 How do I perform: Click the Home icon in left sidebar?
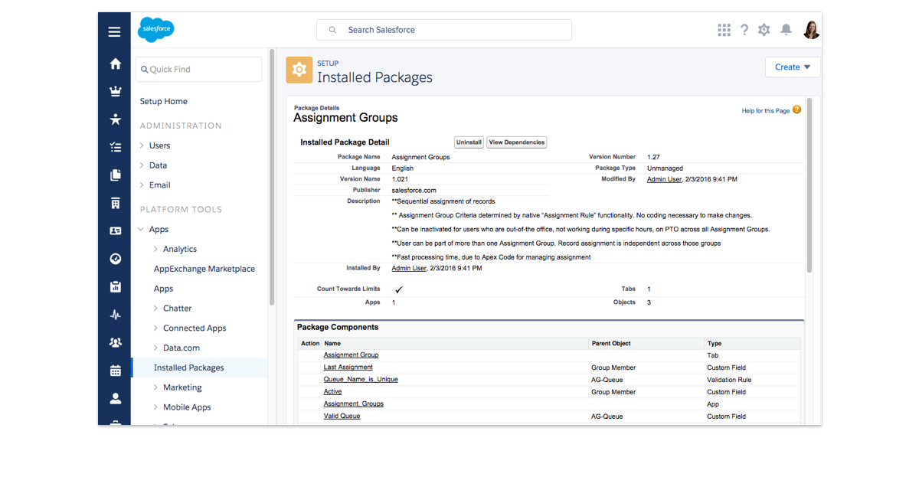click(x=115, y=64)
